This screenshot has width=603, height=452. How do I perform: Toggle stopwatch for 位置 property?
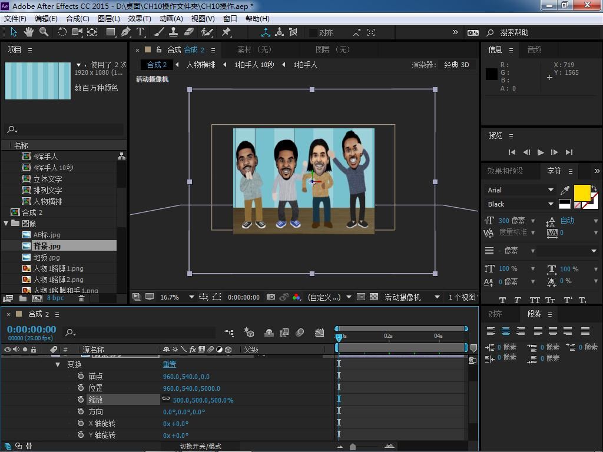81,388
